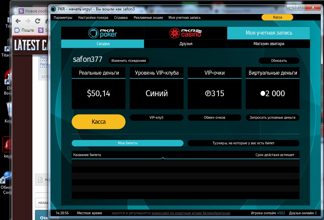Click browser Reload icon in background window

click(x=37, y=21)
